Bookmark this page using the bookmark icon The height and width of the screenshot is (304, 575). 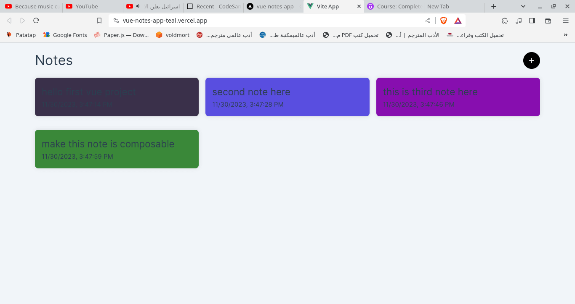(x=99, y=21)
